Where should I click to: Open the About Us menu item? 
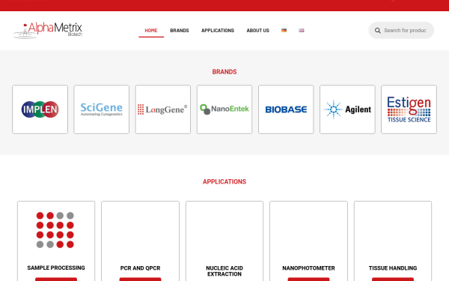[x=257, y=31]
